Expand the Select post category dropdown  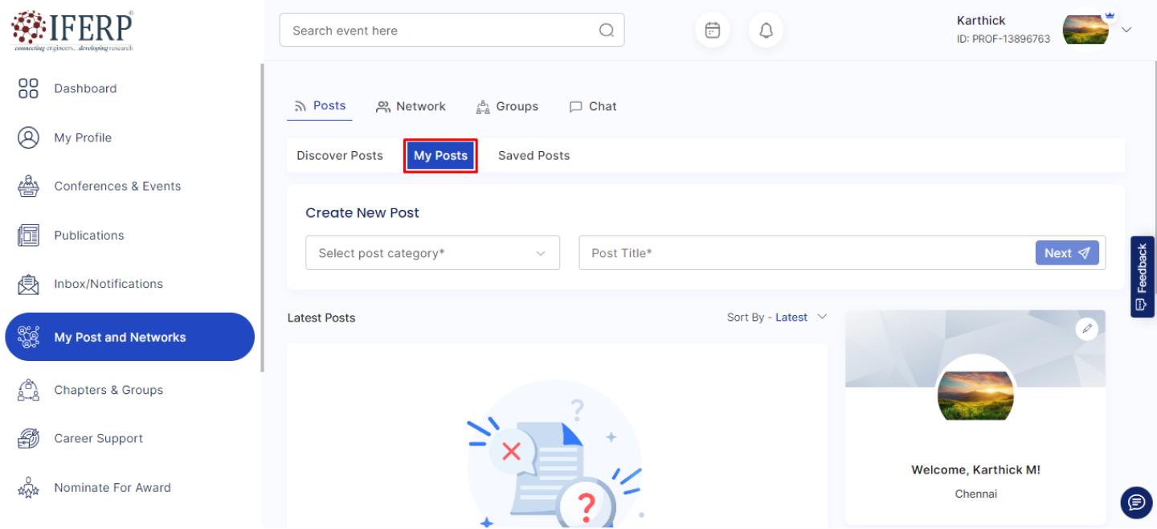432,253
